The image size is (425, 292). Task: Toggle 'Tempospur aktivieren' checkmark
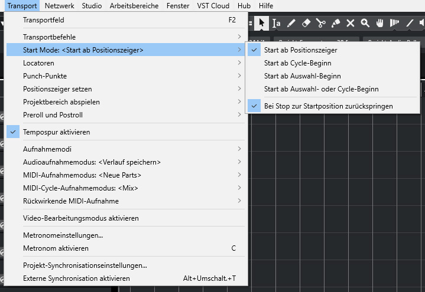[x=56, y=132]
